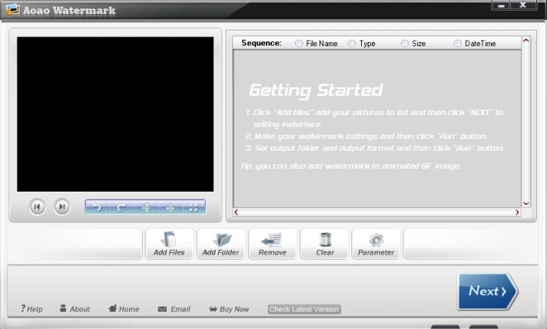547x329 pixels.
Task: Click the black preview area
Action: tap(116, 114)
